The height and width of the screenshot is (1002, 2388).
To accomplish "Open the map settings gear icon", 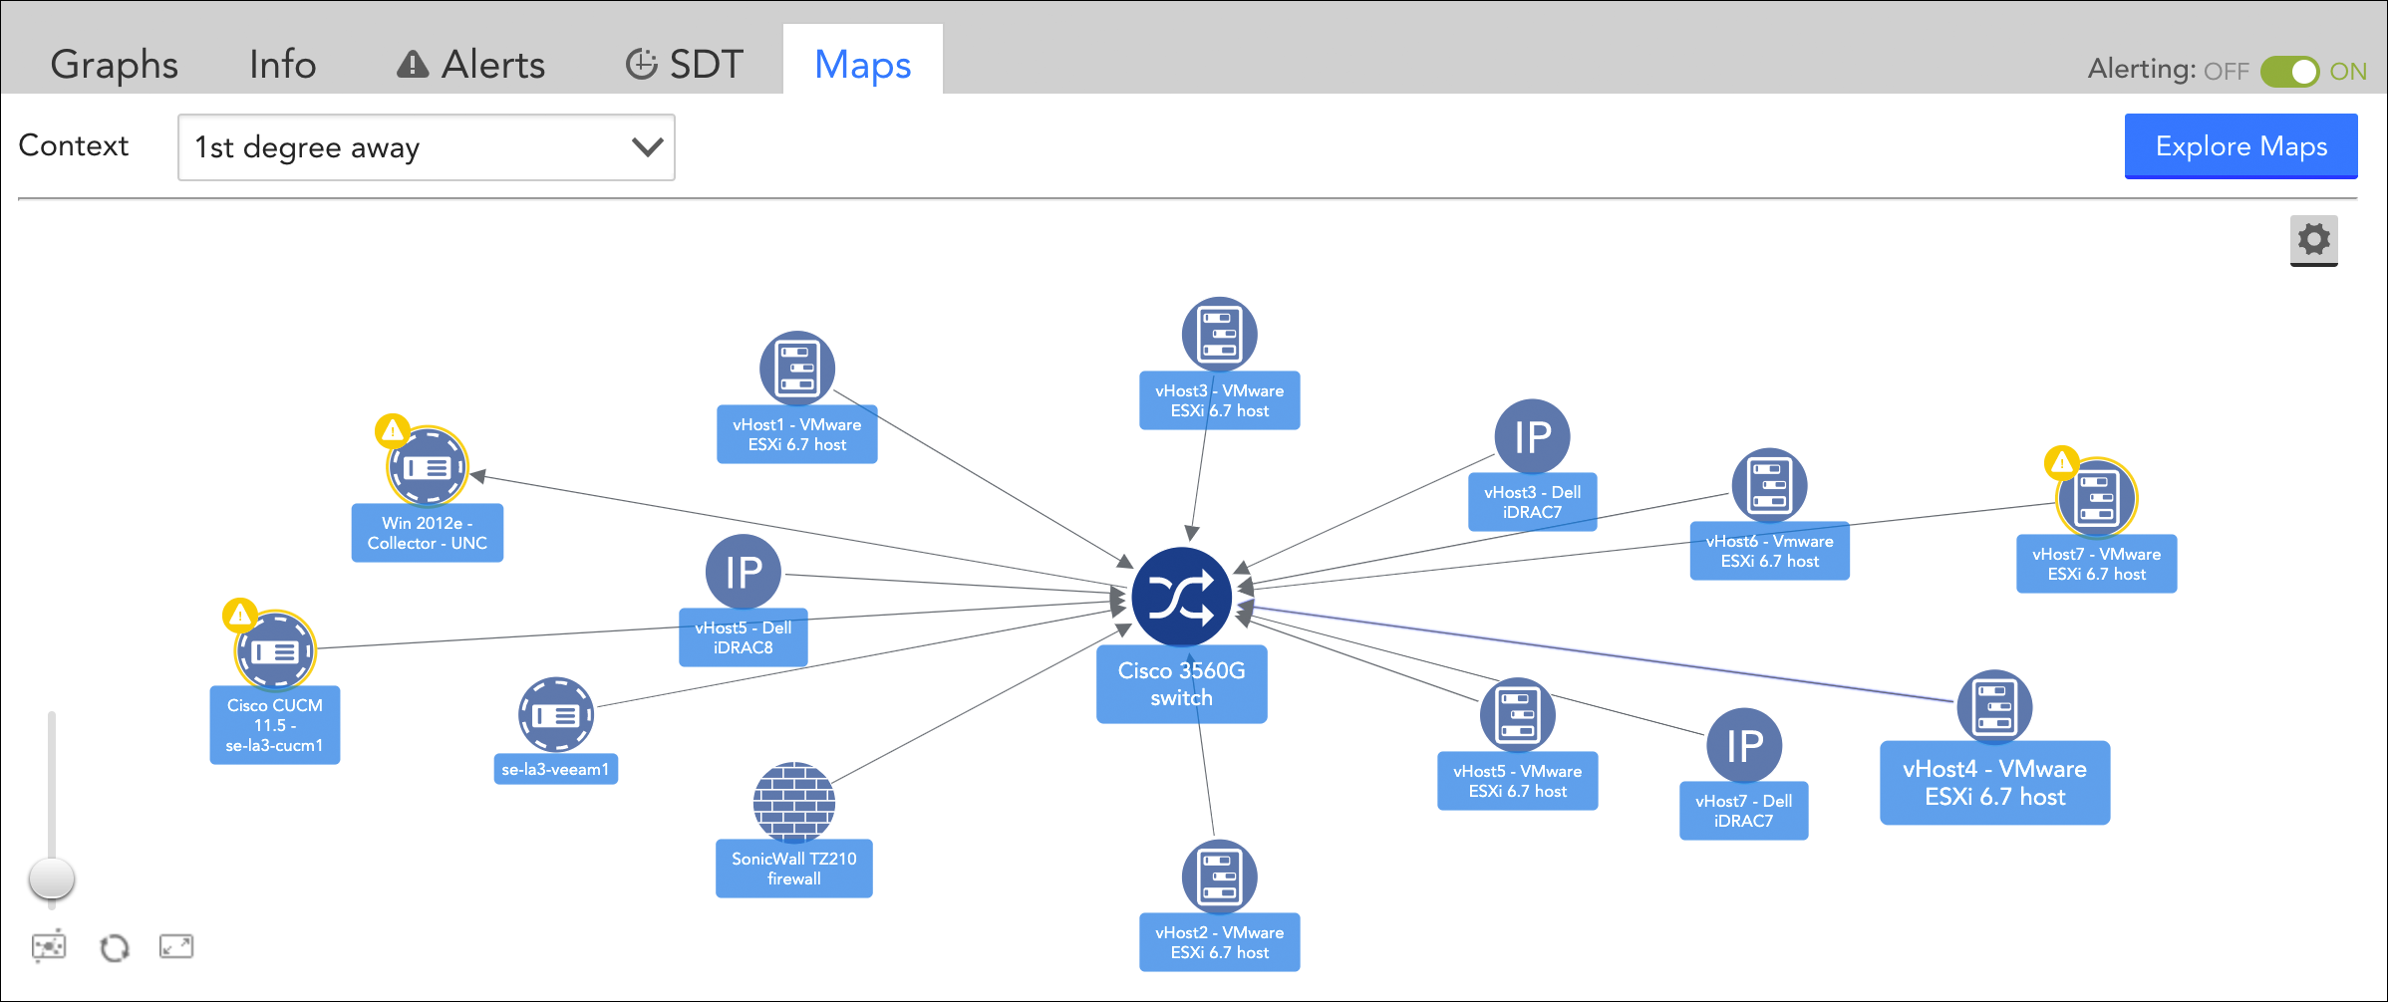I will pyautogui.click(x=2314, y=240).
